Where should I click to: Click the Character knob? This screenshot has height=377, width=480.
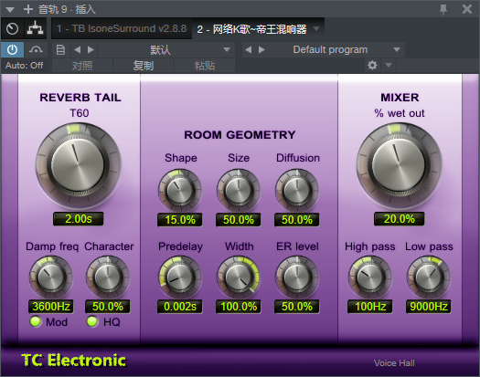(x=108, y=278)
